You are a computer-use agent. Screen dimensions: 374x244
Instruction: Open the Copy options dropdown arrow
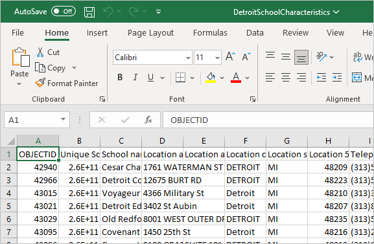pos(74,68)
